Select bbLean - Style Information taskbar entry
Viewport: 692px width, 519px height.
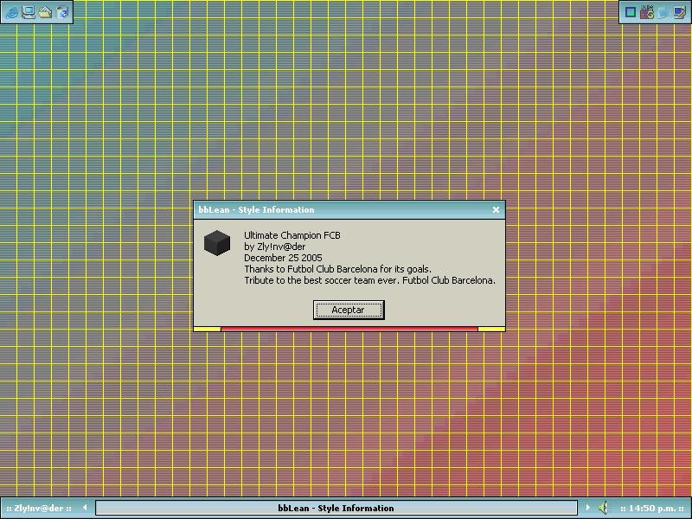click(336, 508)
